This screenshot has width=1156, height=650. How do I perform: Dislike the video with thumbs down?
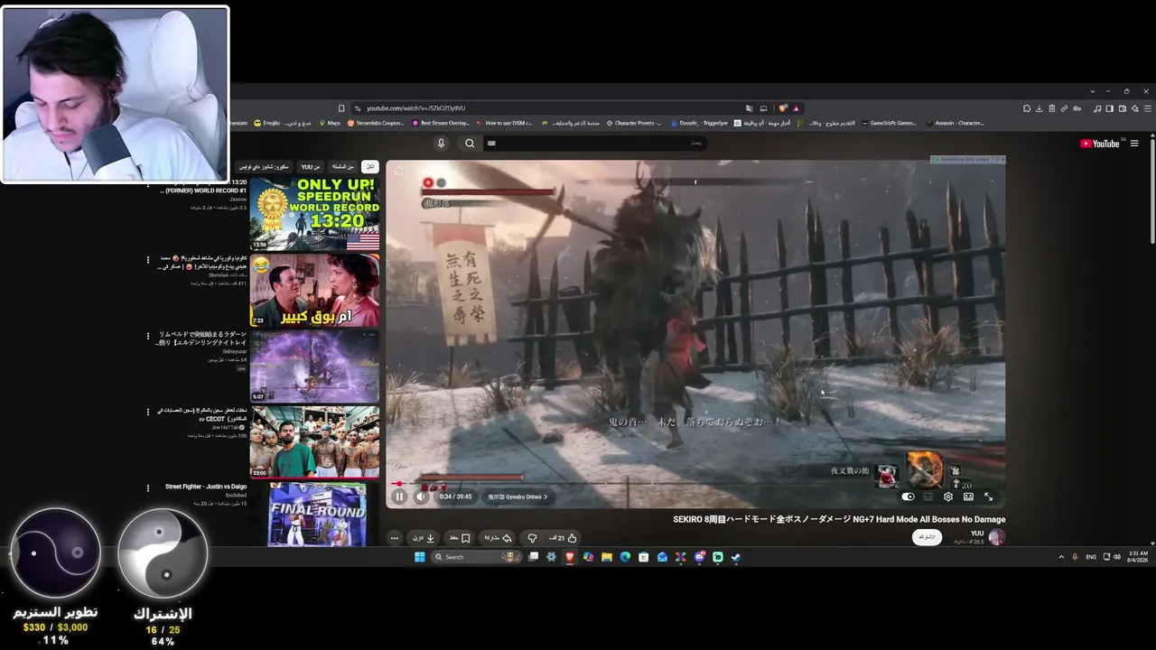[532, 538]
